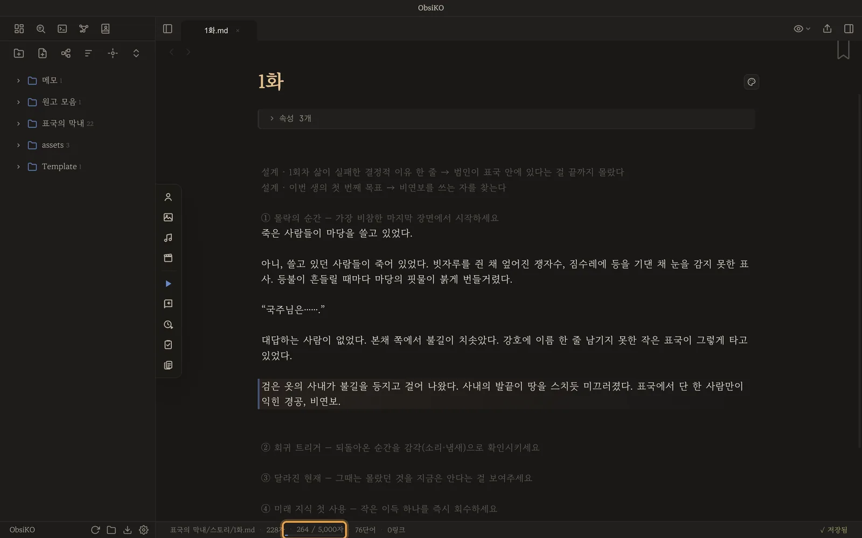The height and width of the screenshot is (538, 862).
Task: Toggle the right sidebar panel
Action: tap(849, 29)
